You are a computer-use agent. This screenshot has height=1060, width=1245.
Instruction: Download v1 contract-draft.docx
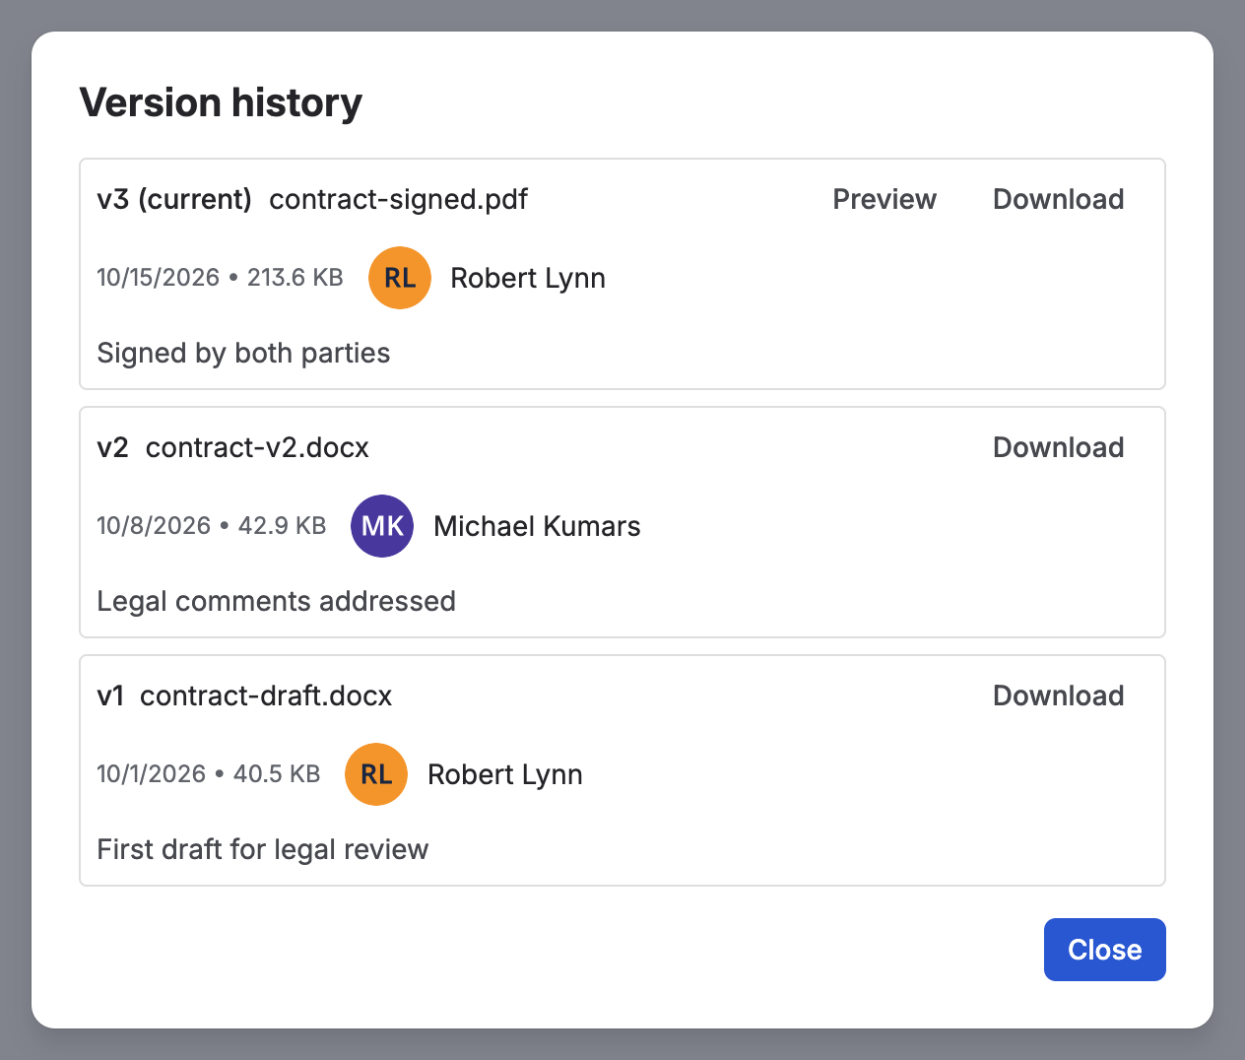[1058, 696]
